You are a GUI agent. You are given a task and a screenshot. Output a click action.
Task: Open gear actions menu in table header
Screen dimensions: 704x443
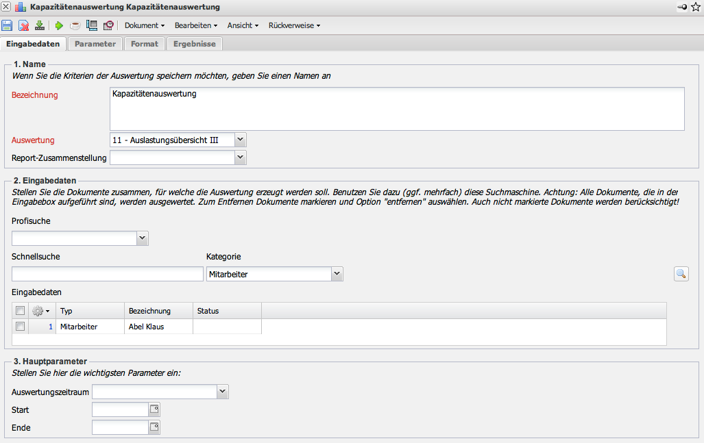41,311
